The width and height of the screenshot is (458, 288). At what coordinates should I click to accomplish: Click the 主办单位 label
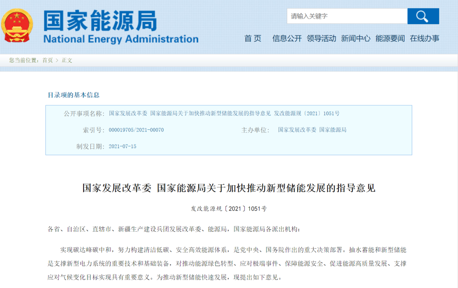point(255,130)
